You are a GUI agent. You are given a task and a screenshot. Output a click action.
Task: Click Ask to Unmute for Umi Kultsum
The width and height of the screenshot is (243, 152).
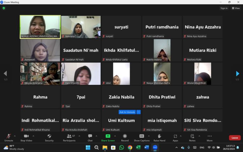pos(127,112)
